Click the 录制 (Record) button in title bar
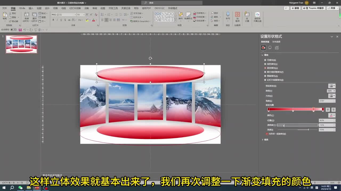The height and width of the screenshot is (191, 341). tap(295, 8)
